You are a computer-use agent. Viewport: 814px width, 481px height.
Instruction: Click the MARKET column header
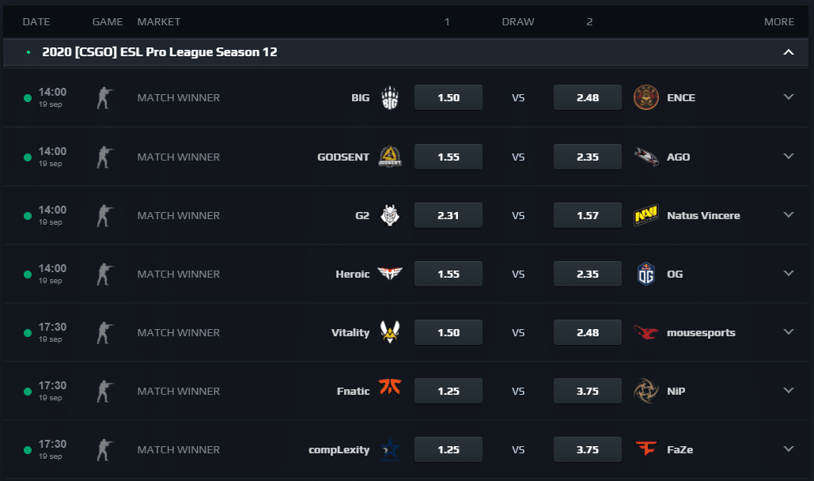pyautogui.click(x=159, y=22)
